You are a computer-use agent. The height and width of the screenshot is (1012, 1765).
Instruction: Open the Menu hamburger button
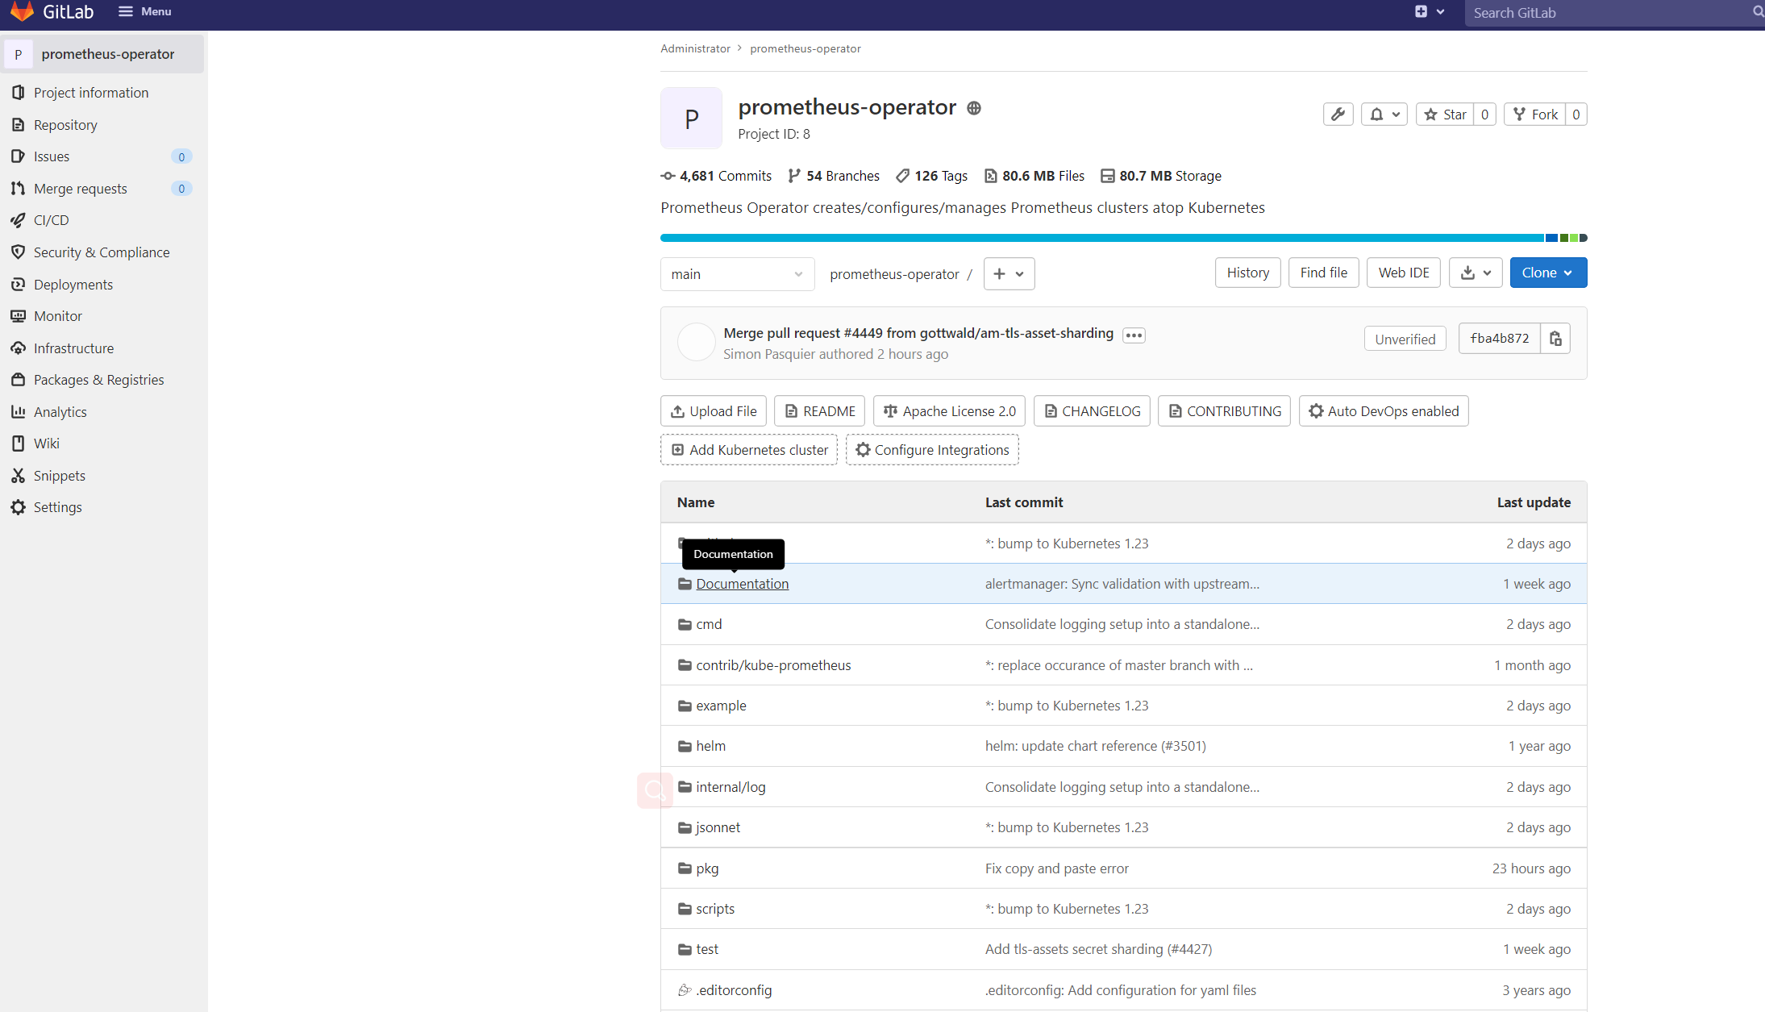point(145,11)
